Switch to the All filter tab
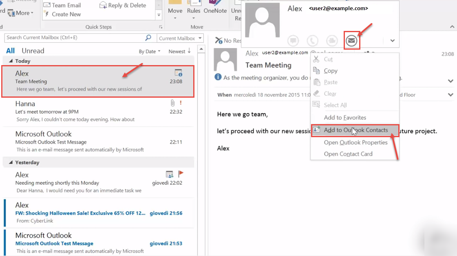 click(10, 51)
